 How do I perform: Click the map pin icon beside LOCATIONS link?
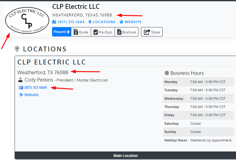pyautogui.click(x=90, y=22)
